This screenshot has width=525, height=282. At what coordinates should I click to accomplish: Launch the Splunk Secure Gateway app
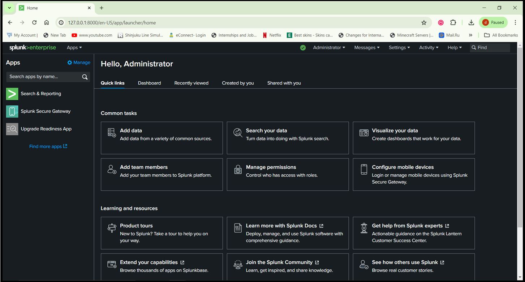click(x=45, y=111)
